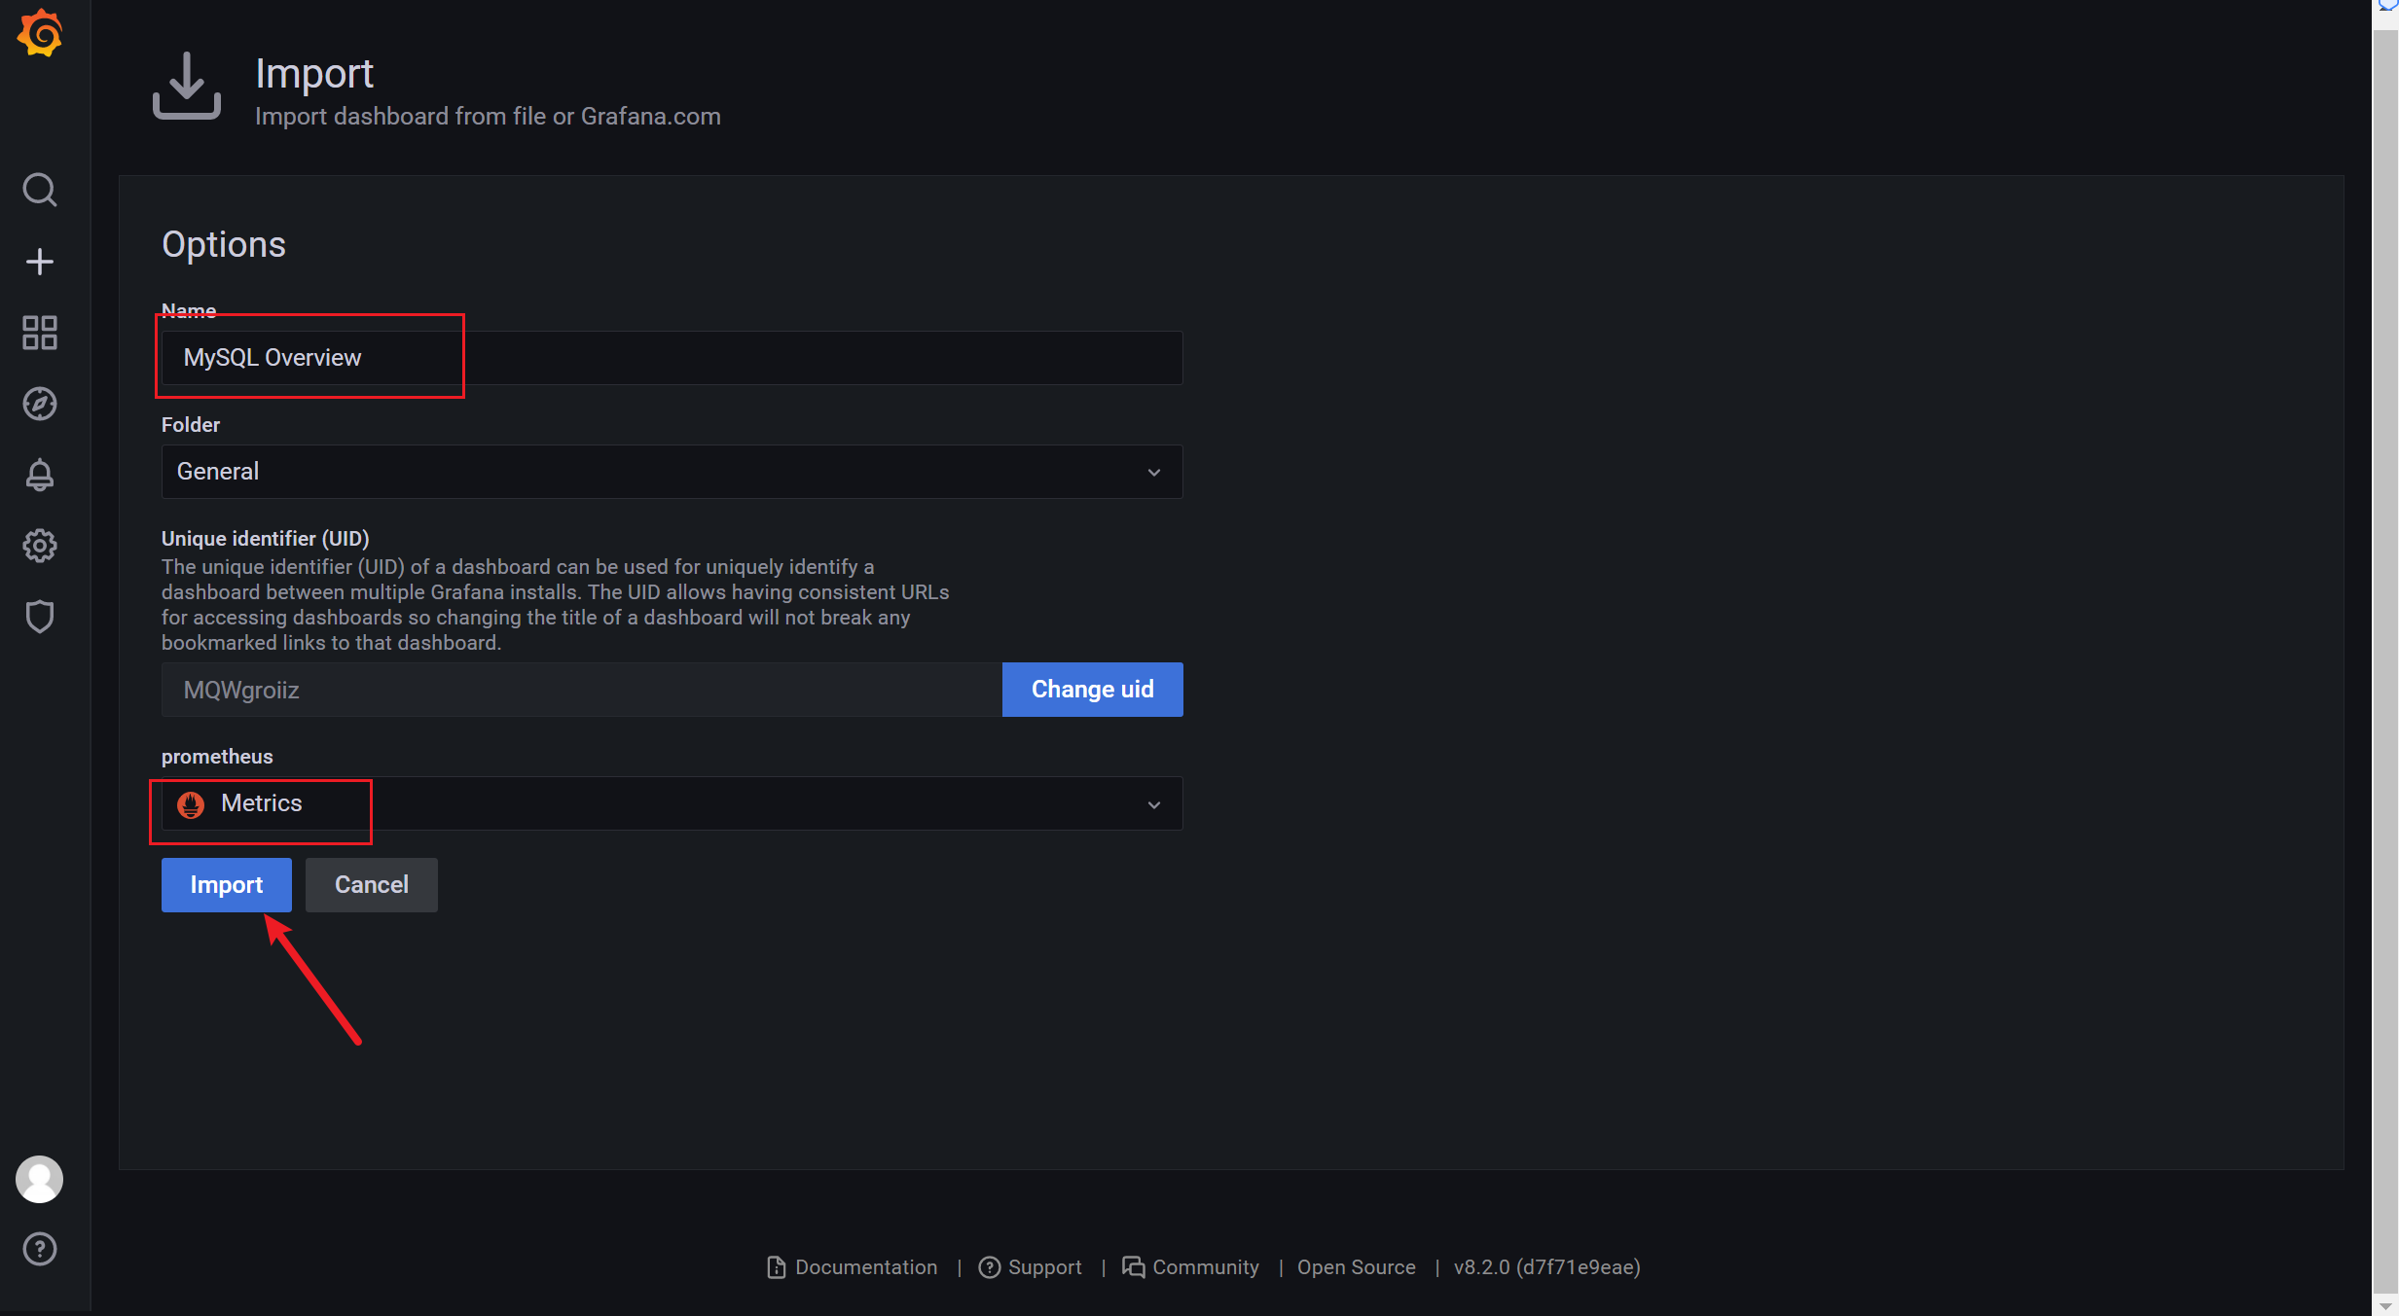This screenshot has height=1316, width=2399.
Task: Click the chevron in the Folder dropdown
Action: (1154, 473)
